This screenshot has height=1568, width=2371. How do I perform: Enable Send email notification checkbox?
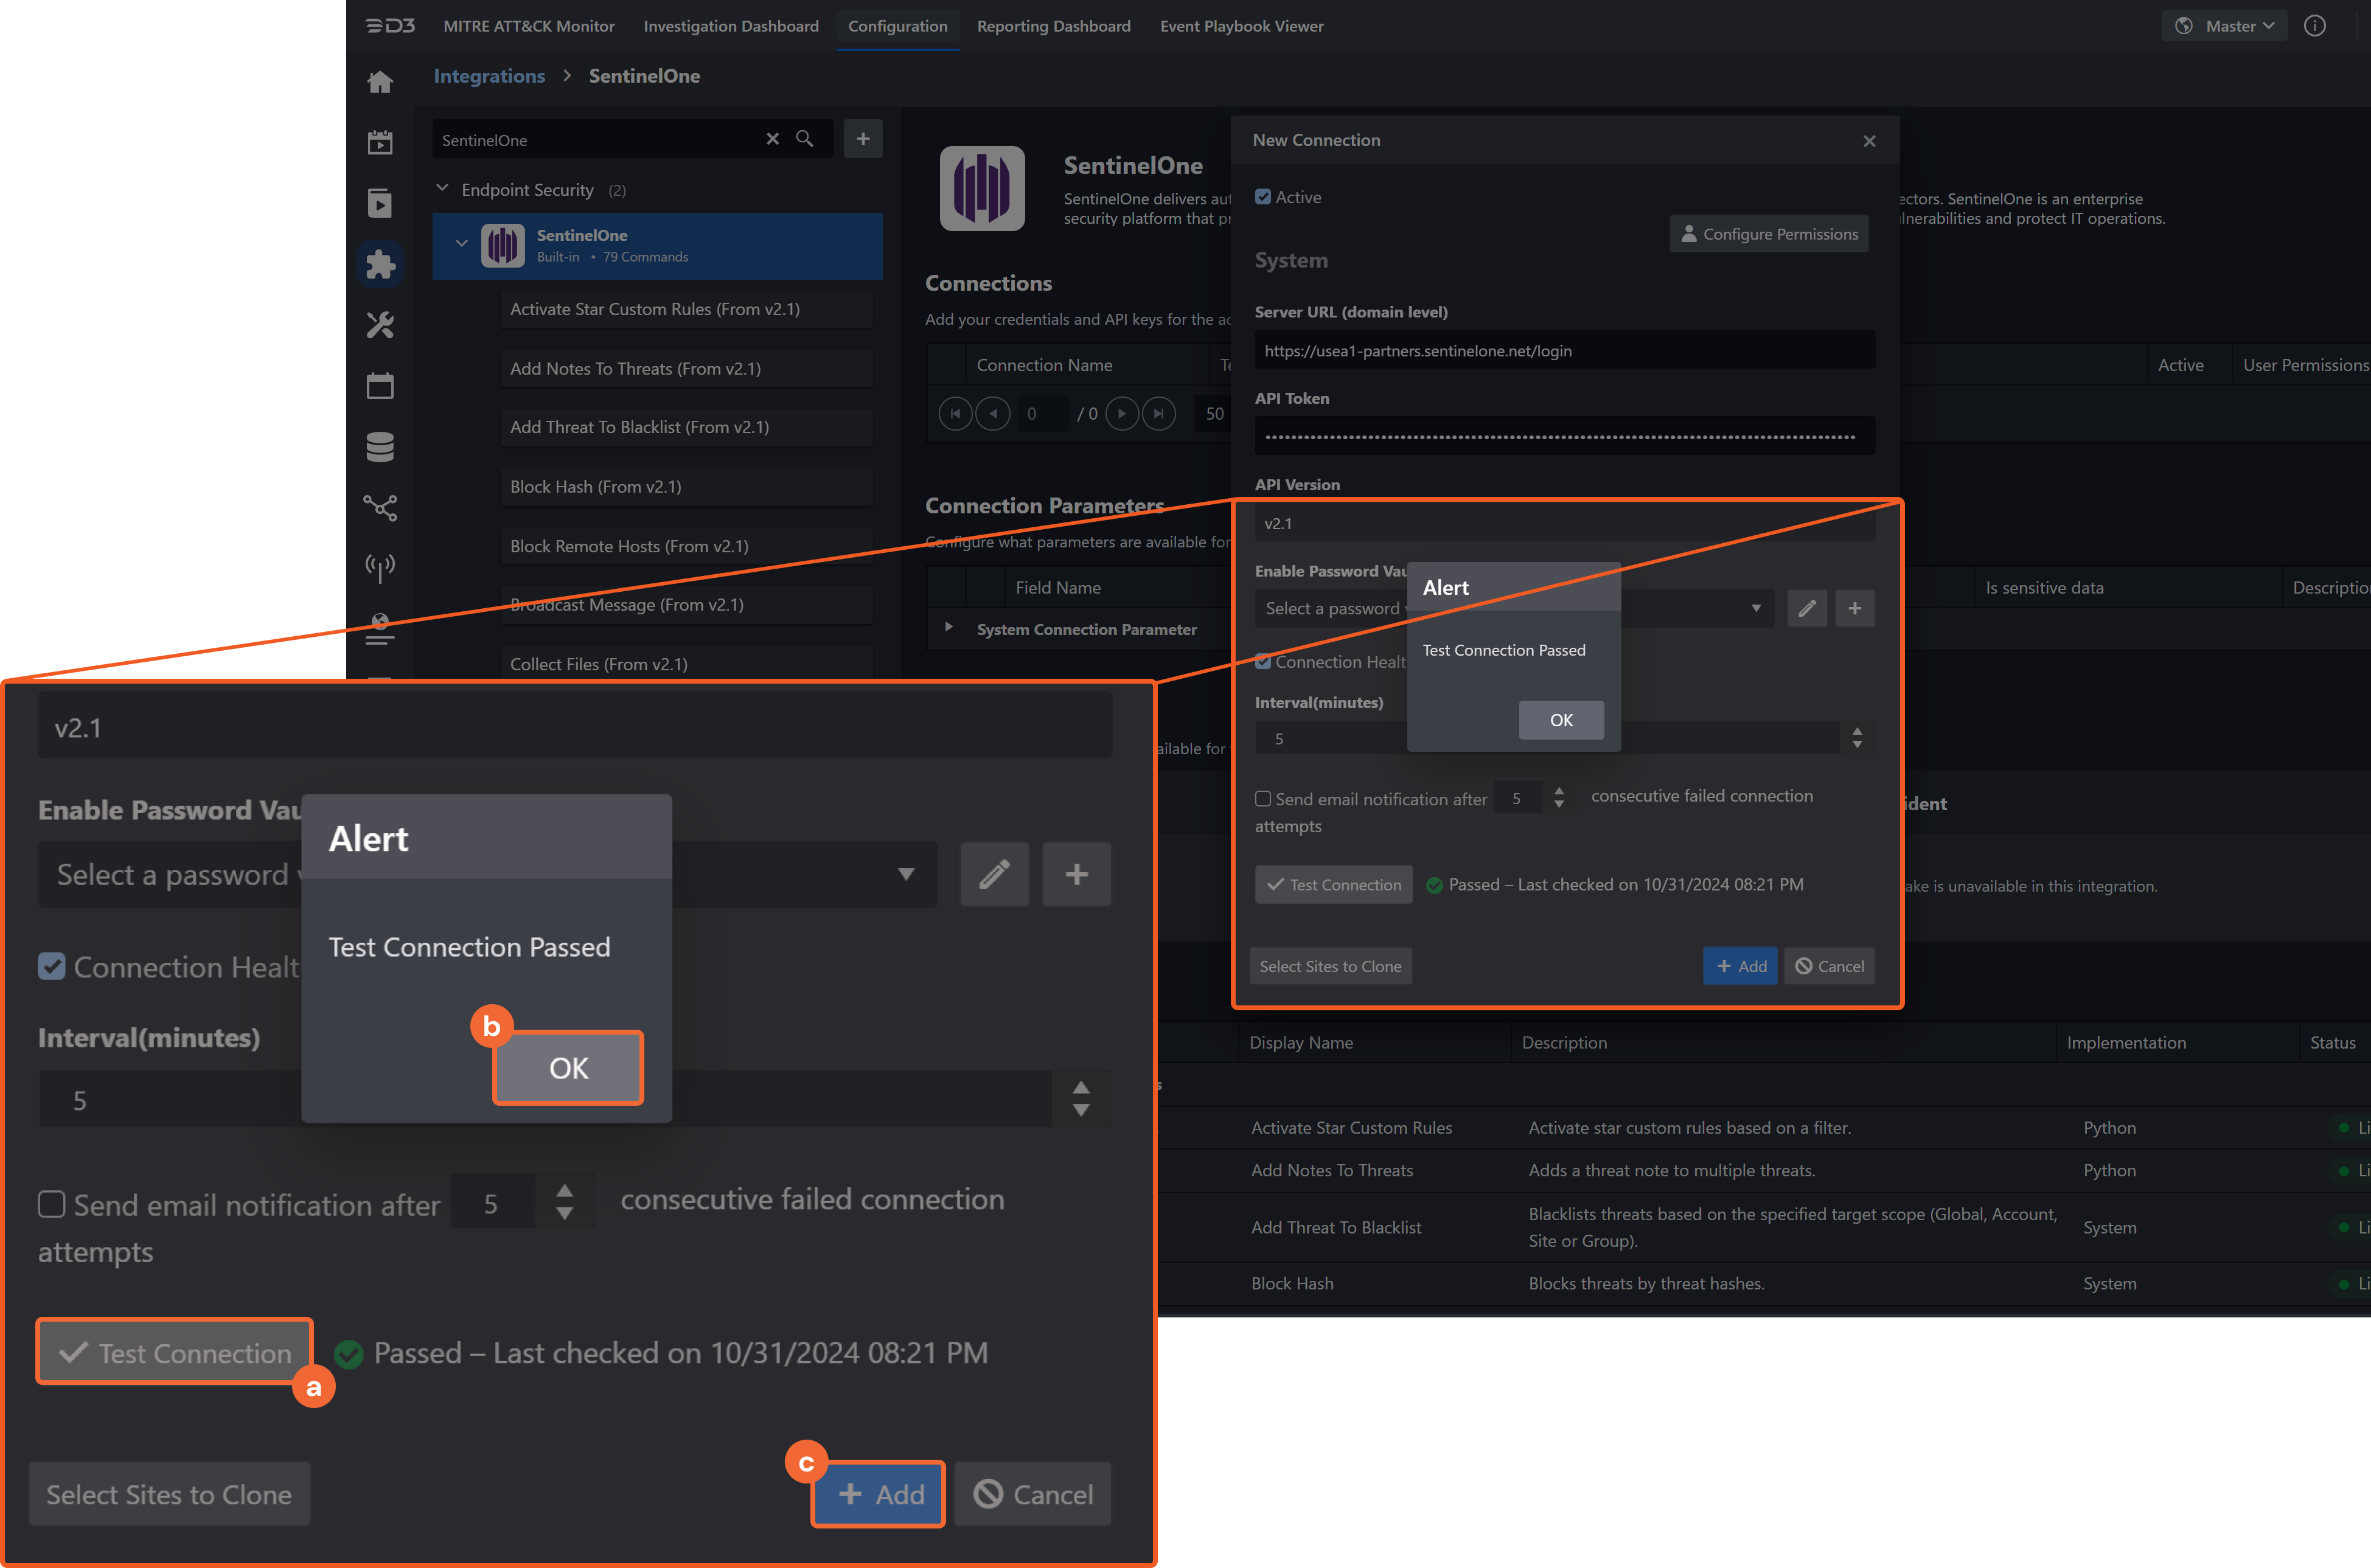[1263, 799]
